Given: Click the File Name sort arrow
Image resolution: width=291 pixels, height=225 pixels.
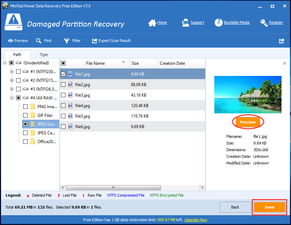Looking at the screenshot, I should click(123, 62).
